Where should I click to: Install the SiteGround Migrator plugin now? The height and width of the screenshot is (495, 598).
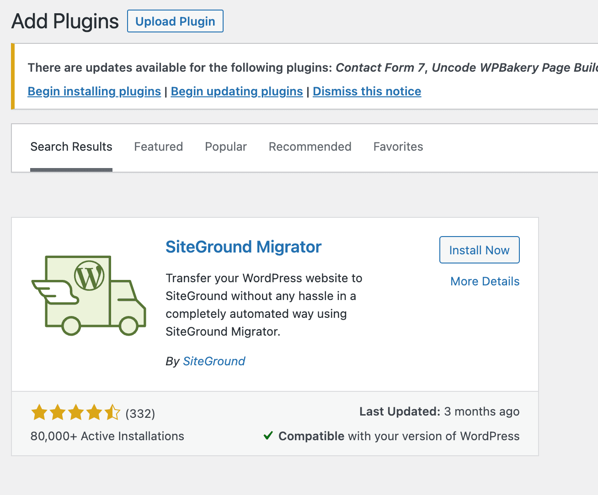tap(480, 250)
